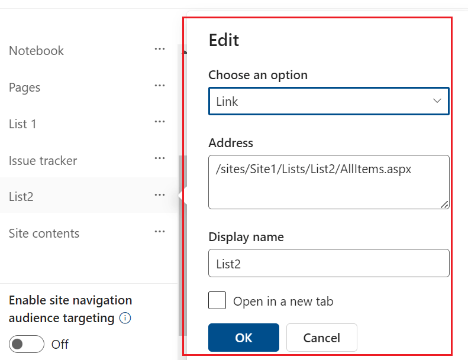468x360 pixels.
Task: Open ellipsis menu next to Issue tracker
Action: point(159,160)
